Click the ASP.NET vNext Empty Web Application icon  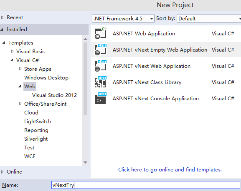(101, 50)
